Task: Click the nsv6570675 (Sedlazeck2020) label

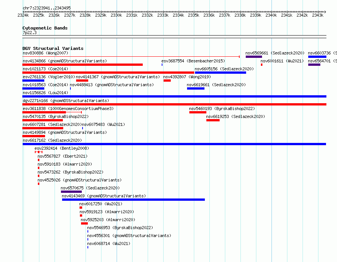Action: (90, 188)
